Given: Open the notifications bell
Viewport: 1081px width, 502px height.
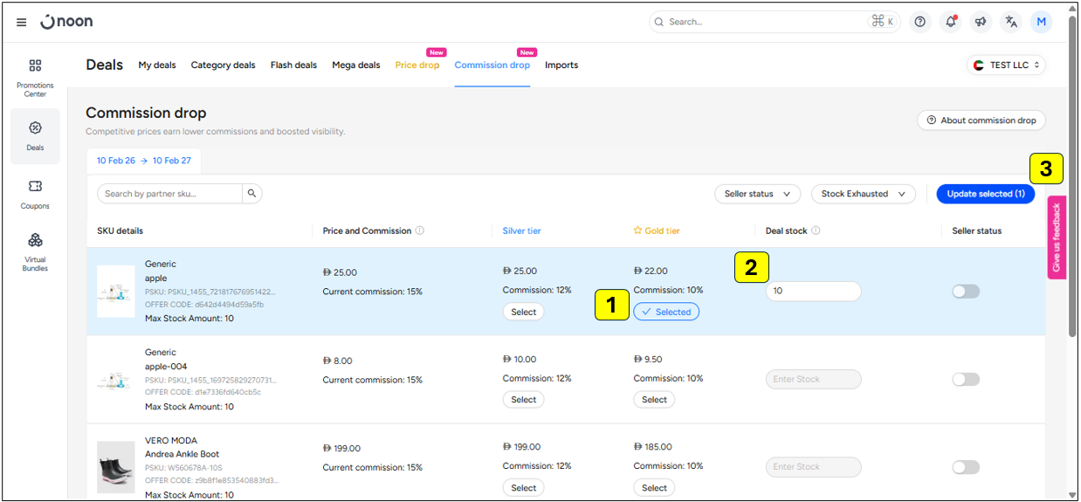Looking at the screenshot, I should point(950,22).
